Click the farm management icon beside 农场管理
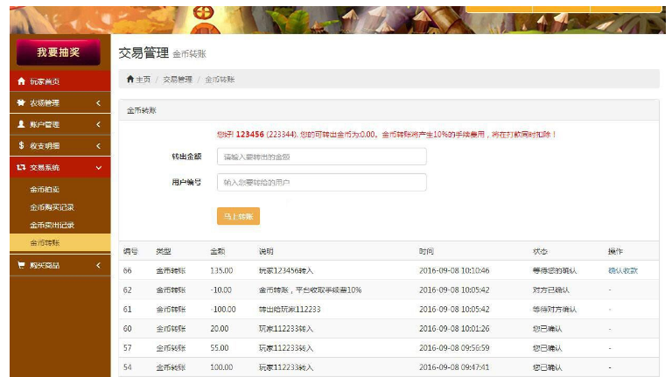The width and height of the screenshot is (672, 377). click(21, 102)
